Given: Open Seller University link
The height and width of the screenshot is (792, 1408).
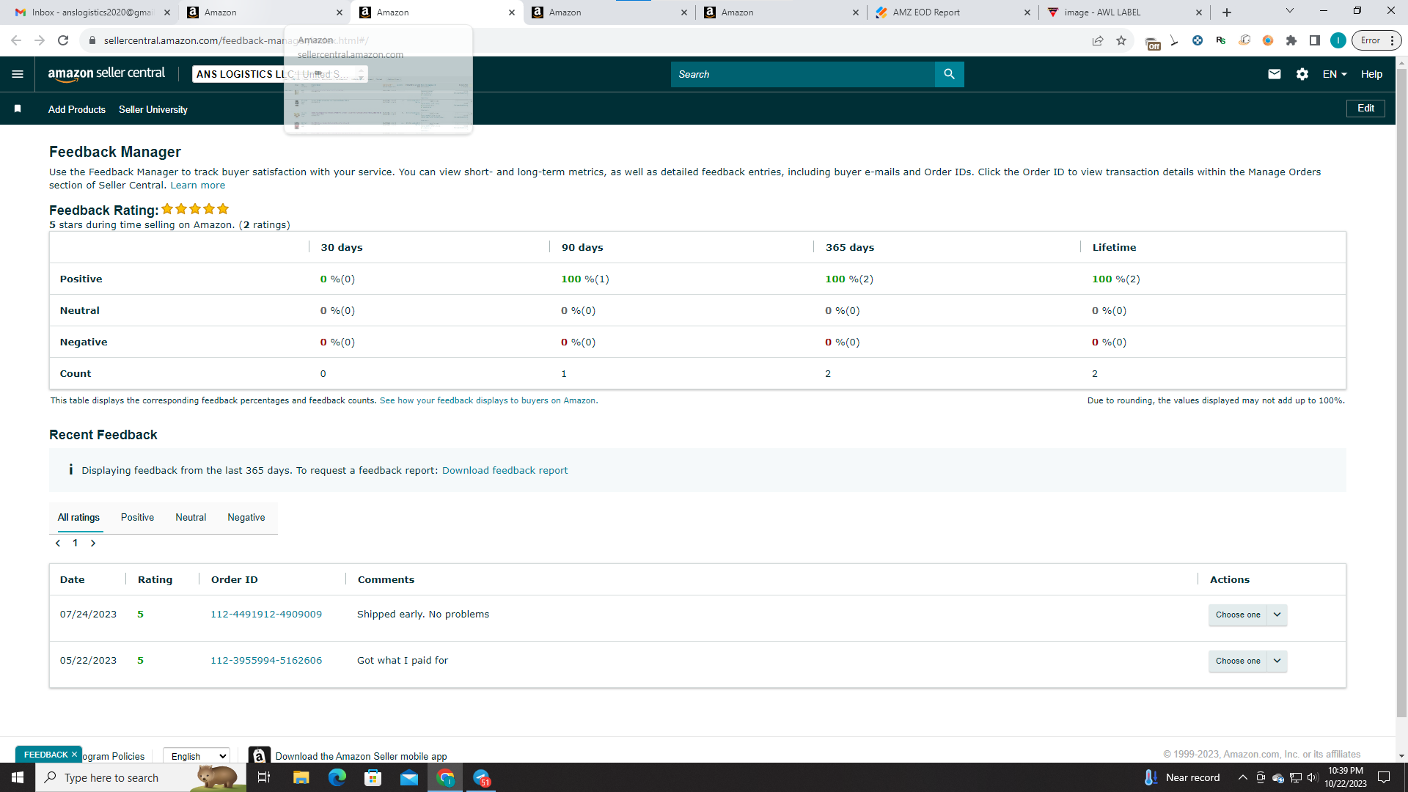Looking at the screenshot, I should [153, 109].
